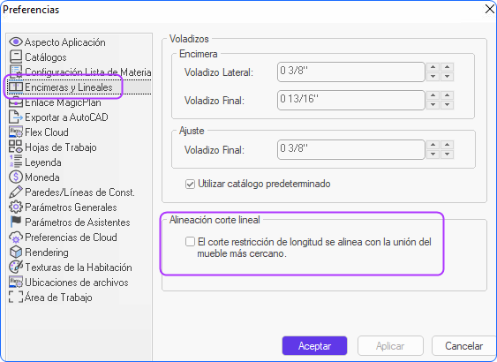Click right down arrow for Ajuste Voladizo Final
The image size is (497, 362).
click(x=448, y=155)
